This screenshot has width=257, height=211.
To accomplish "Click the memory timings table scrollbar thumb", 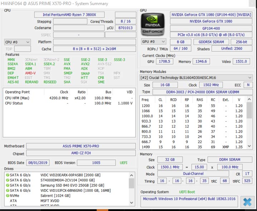I will 249,109.
